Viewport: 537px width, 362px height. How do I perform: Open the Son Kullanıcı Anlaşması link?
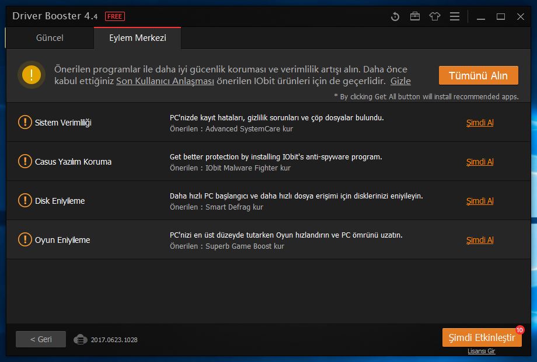point(165,81)
